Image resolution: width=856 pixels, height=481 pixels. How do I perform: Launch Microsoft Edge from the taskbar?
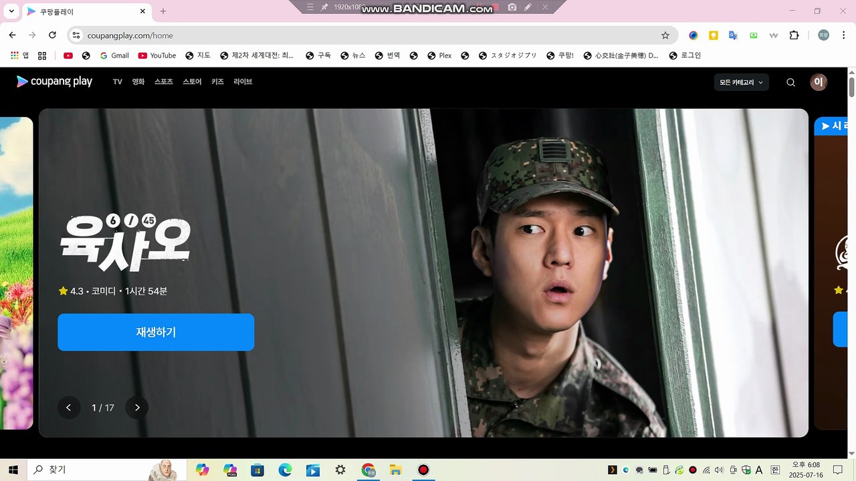pyautogui.click(x=285, y=470)
